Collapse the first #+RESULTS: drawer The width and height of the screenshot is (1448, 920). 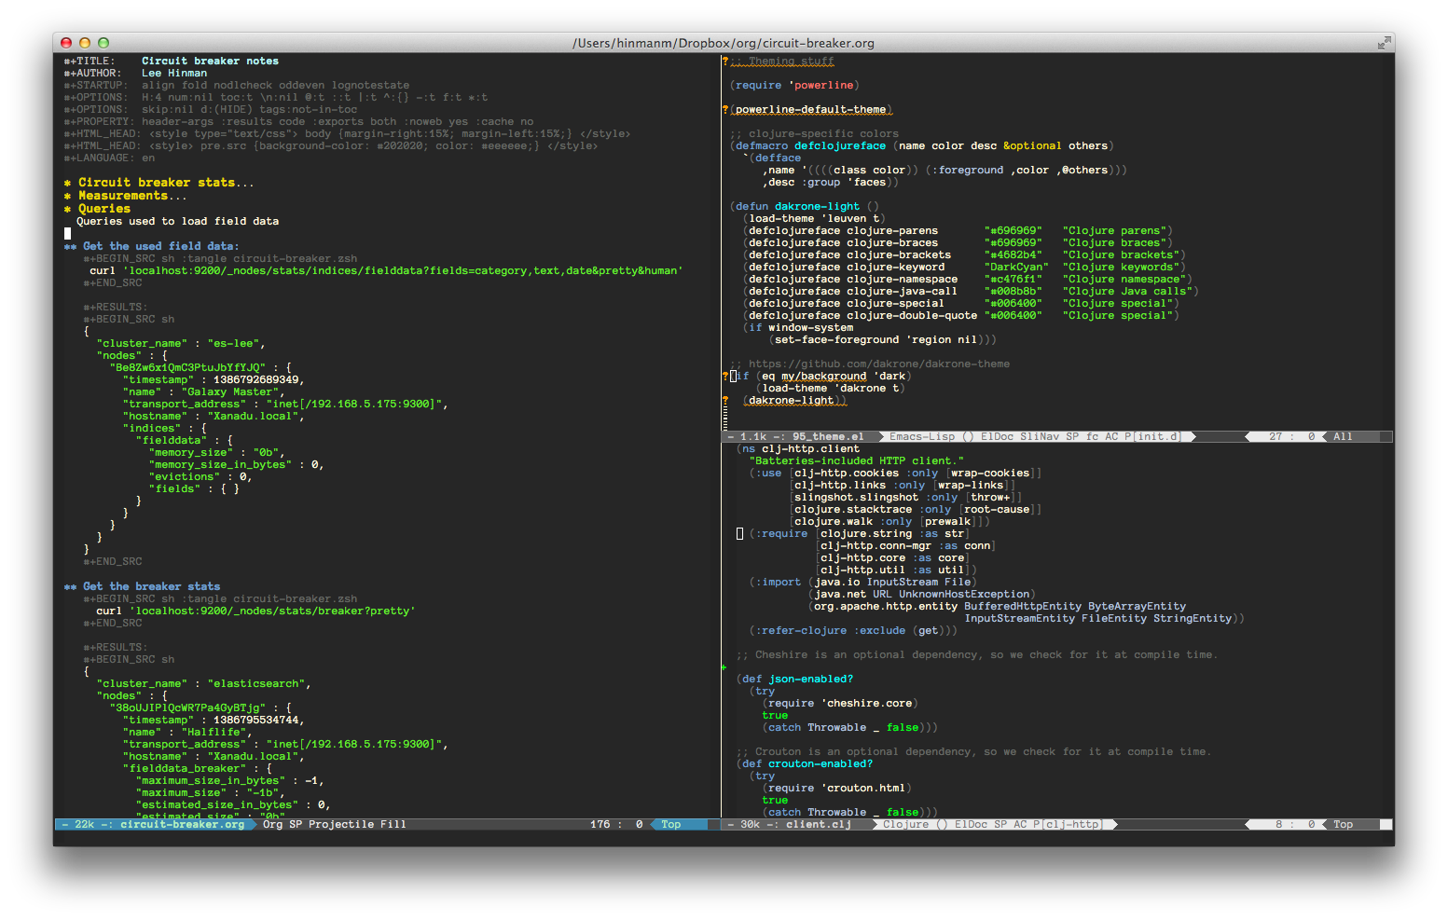(116, 308)
